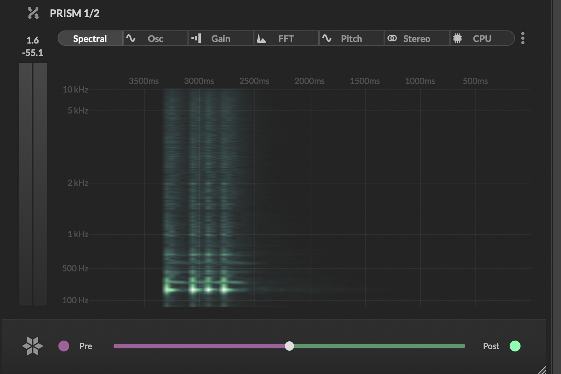Viewport: 561px width, 374px height.
Task: Click the Pre/Post mix slider handle
Action: (x=289, y=346)
